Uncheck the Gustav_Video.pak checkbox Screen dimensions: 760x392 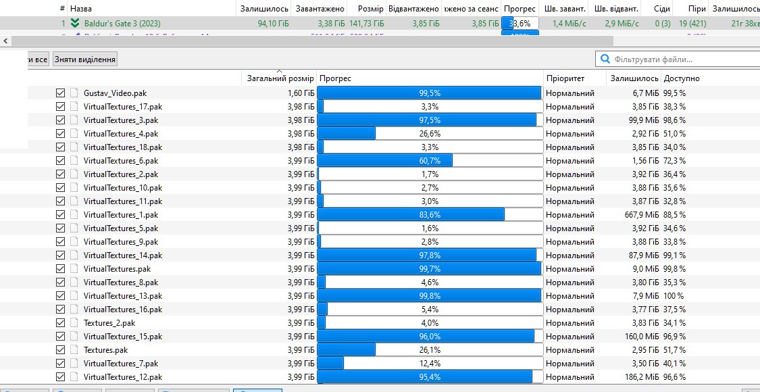(61, 93)
